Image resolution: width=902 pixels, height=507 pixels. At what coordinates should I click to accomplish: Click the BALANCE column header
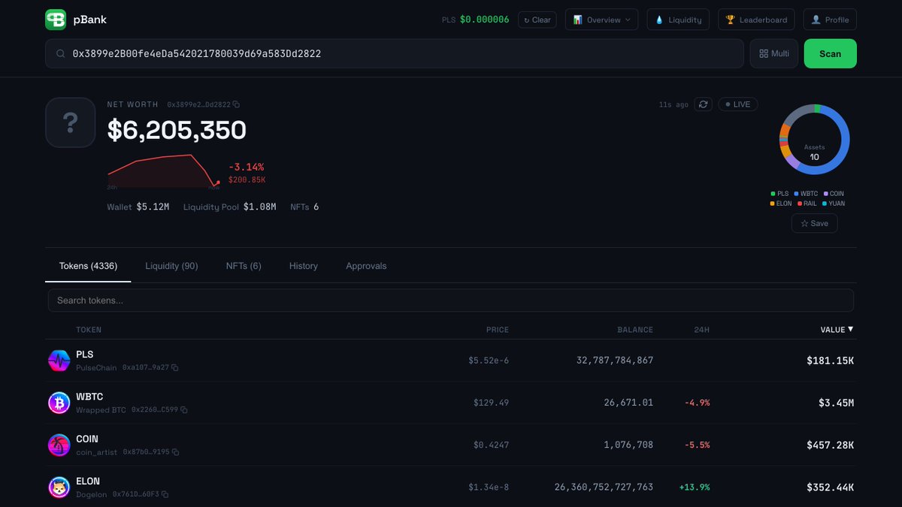point(635,330)
